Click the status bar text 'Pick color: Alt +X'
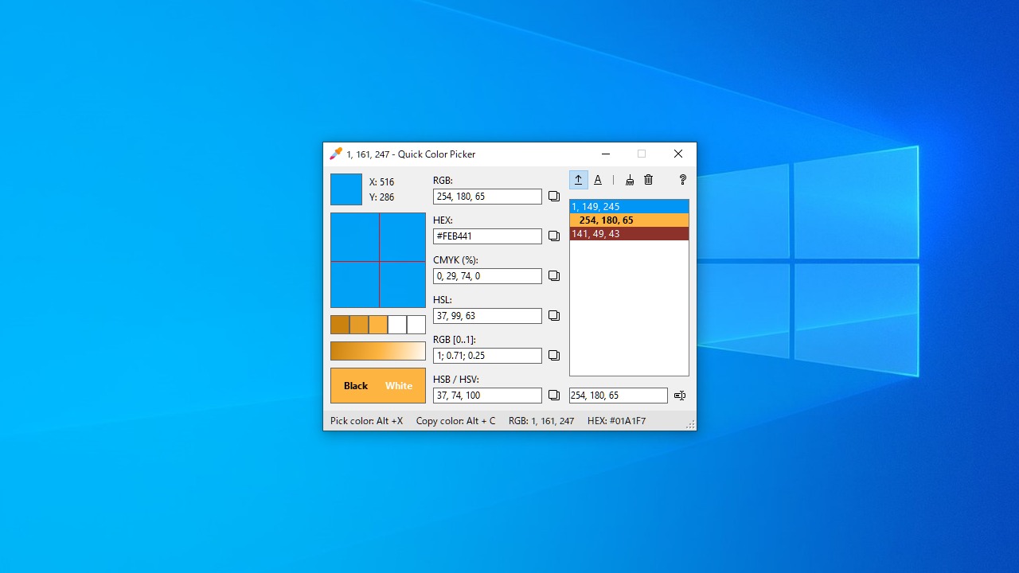This screenshot has width=1019, height=573. 367,421
